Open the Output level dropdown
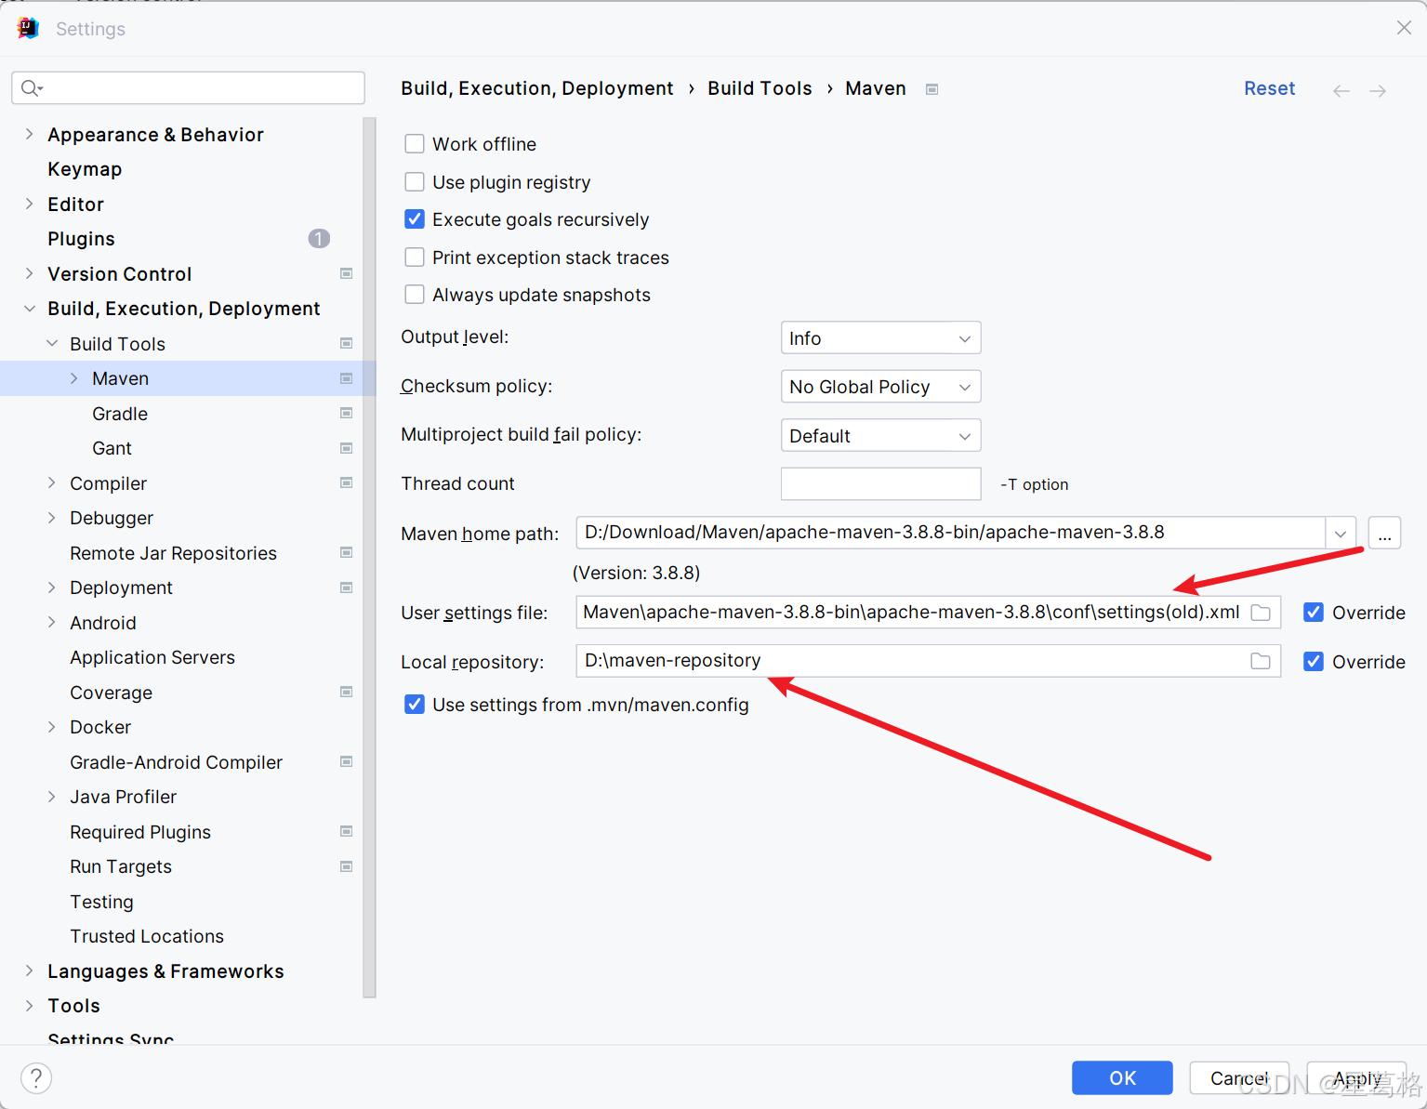Screen dimensions: 1427x1109 (x=881, y=338)
